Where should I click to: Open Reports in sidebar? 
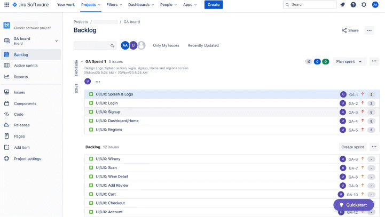31,77
